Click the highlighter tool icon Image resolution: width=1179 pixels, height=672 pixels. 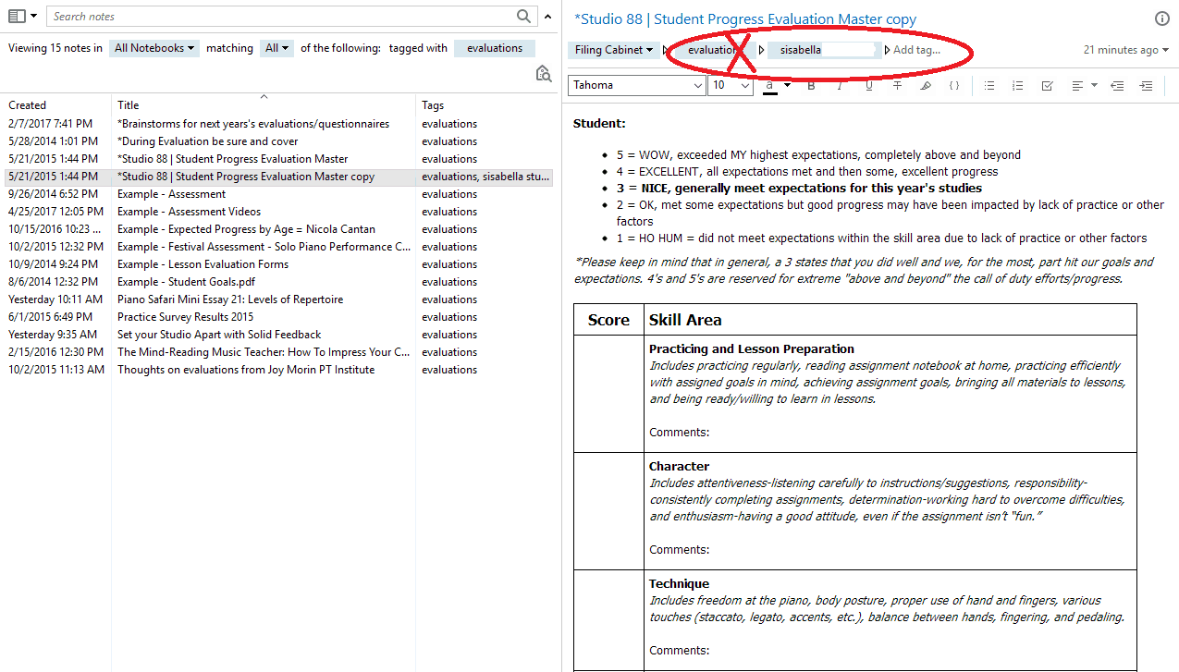pos(926,86)
